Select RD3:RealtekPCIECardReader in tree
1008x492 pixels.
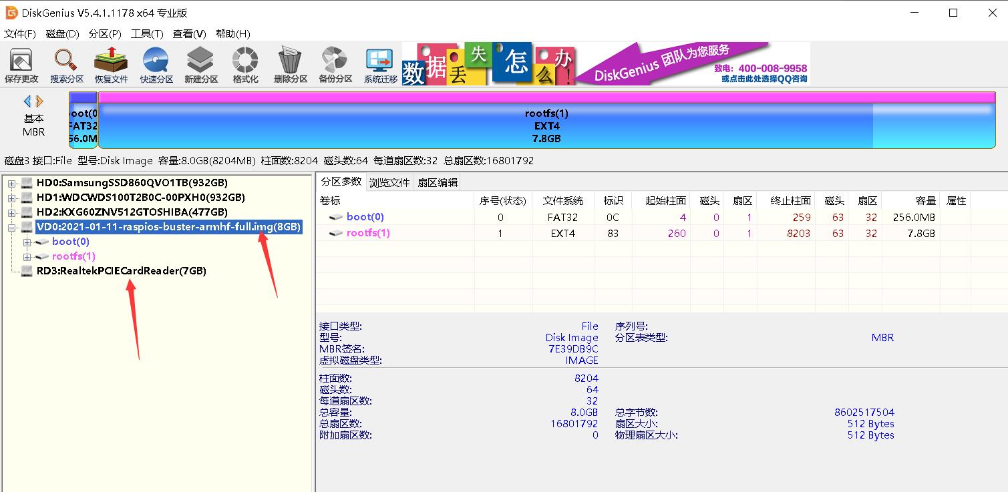click(x=121, y=271)
